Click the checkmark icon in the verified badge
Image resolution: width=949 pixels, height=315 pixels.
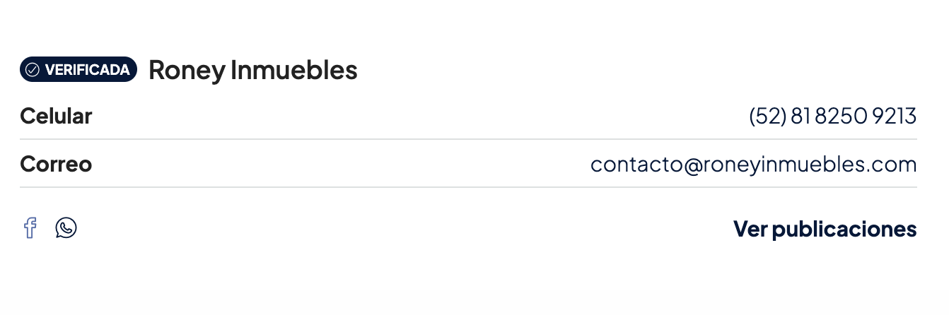pos(32,70)
